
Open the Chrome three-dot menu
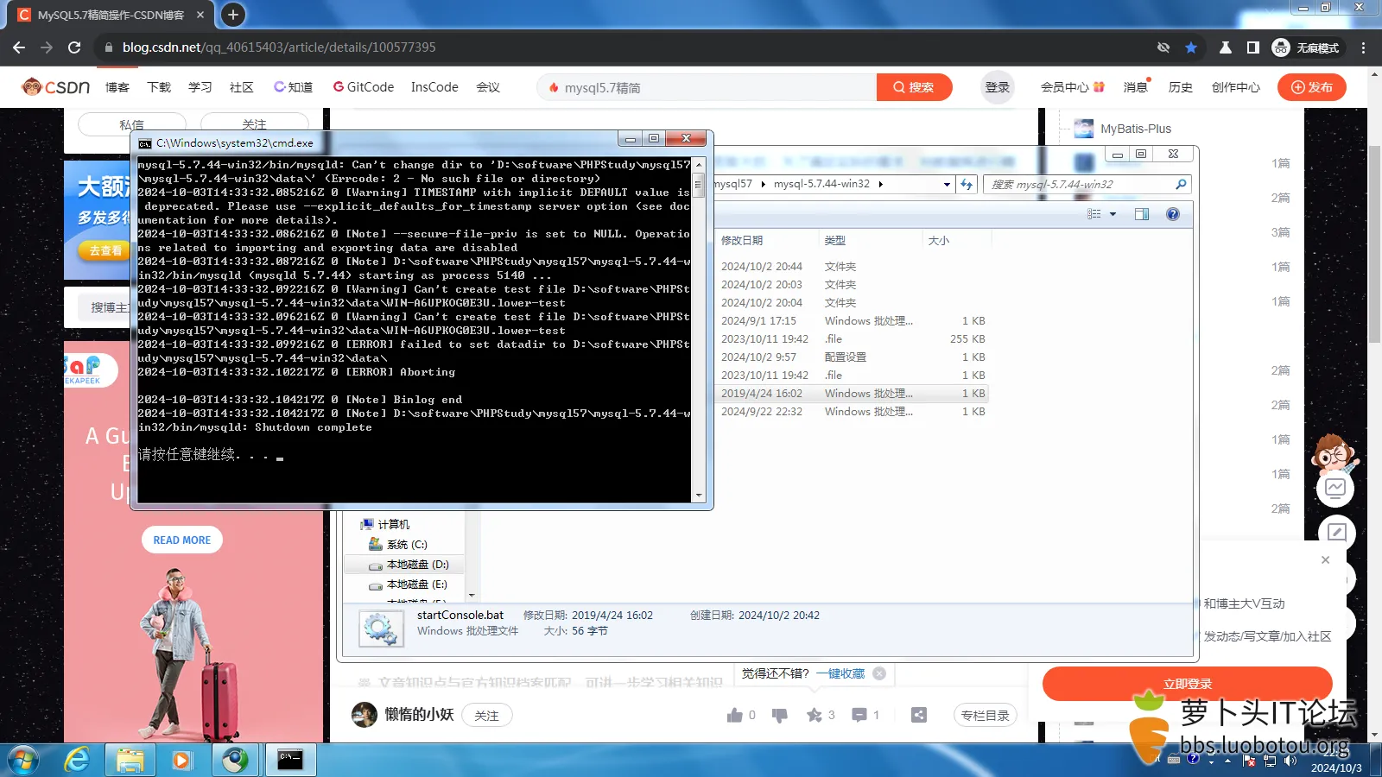point(1364,47)
